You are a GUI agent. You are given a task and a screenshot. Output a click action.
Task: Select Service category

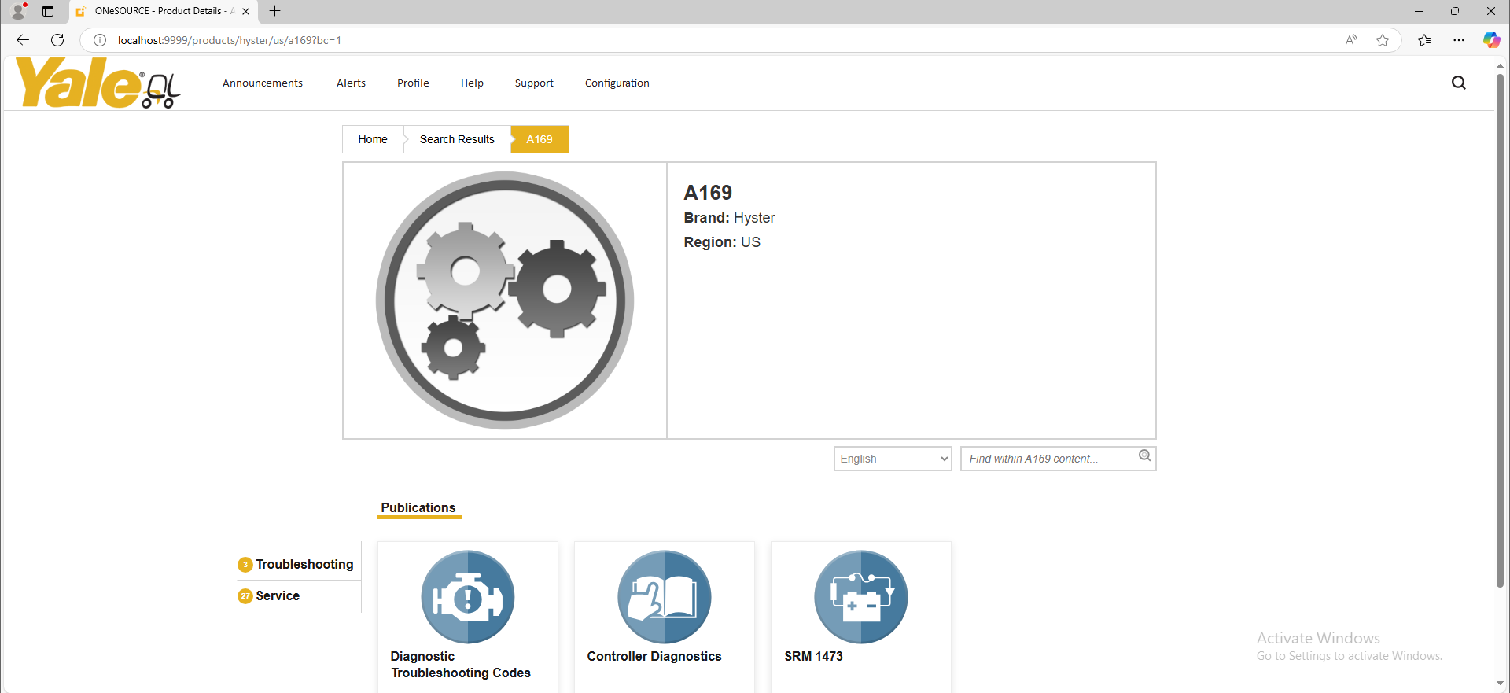point(278,596)
